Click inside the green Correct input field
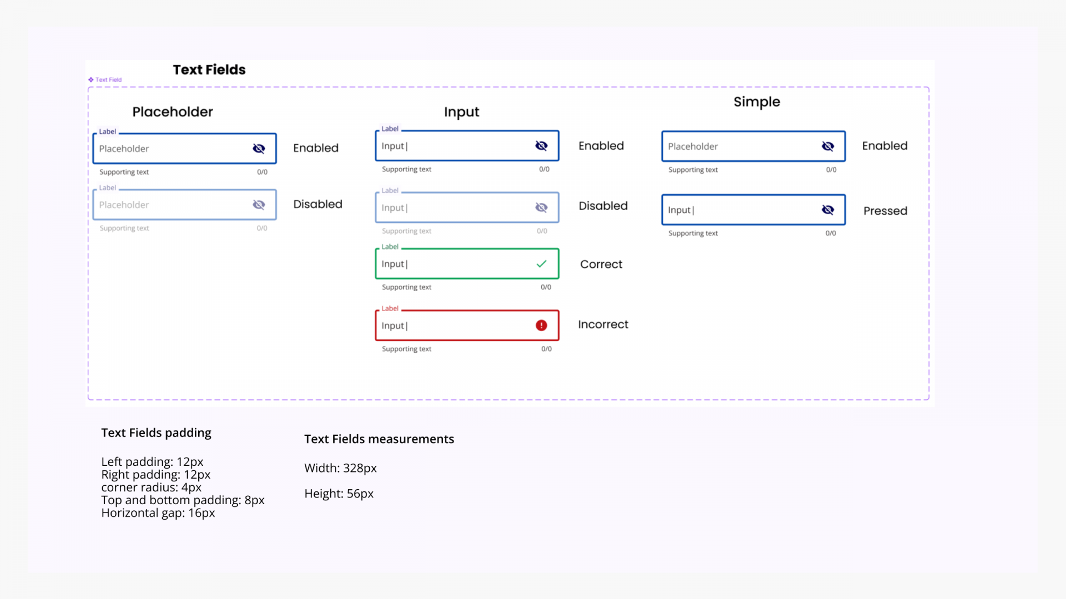Screen dimensions: 1066x599 point(455,264)
